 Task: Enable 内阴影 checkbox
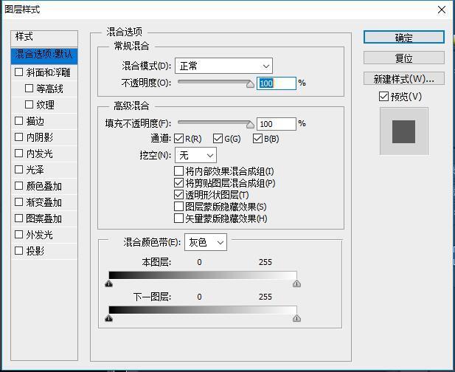[x=19, y=137]
